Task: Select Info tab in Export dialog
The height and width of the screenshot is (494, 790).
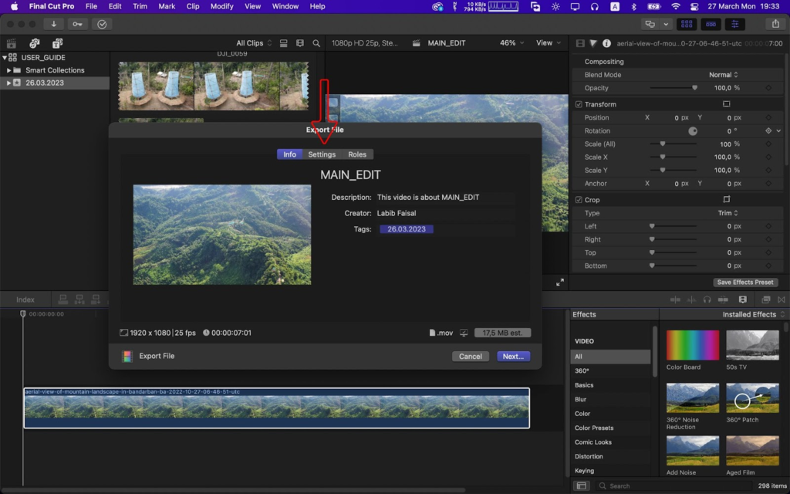Action: (x=290, y=154)
